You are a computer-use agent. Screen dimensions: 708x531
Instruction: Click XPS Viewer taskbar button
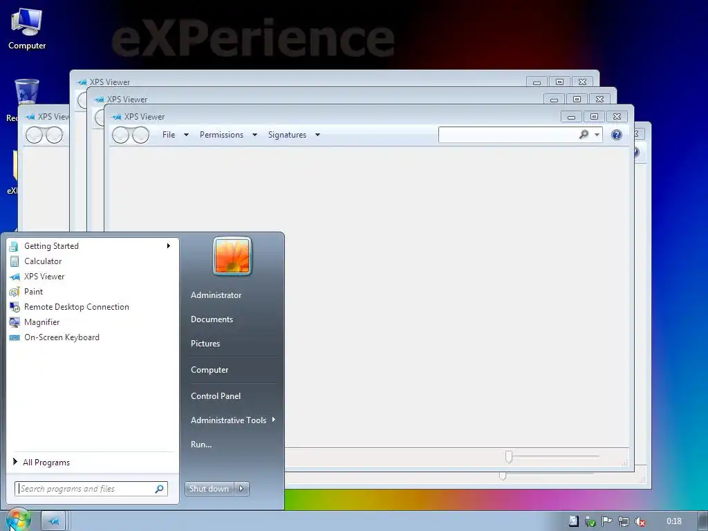coord(53,521)
